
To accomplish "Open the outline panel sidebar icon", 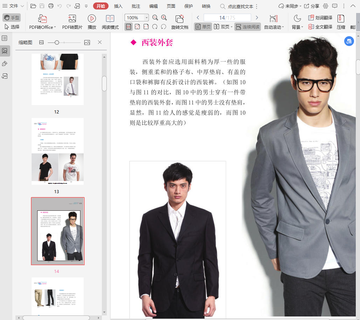I will (x=5, y=38).
